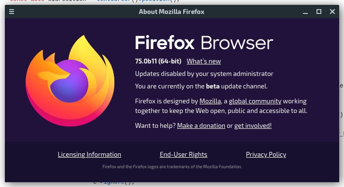Open the get involved! link
Screen dimensions: 344x187
[x=253, y=125]
